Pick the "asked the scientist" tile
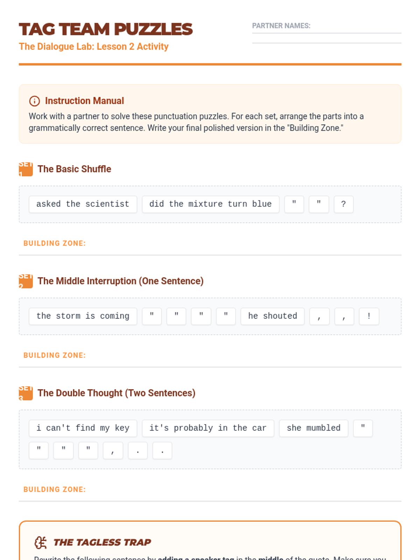This screenshot has height=560, width=420. tap(83, 204)
